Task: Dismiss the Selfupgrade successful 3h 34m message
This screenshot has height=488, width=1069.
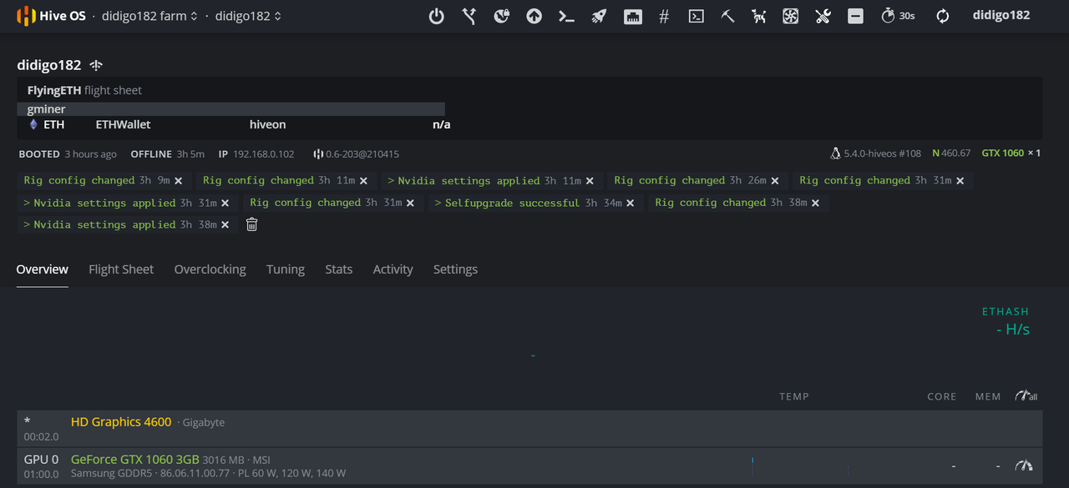Action: 631,203
